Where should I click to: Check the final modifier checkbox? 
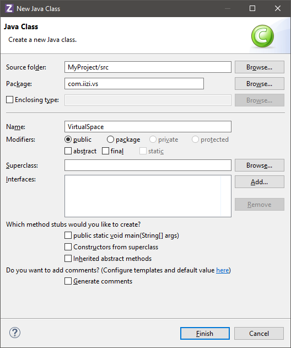click(105, 151)
